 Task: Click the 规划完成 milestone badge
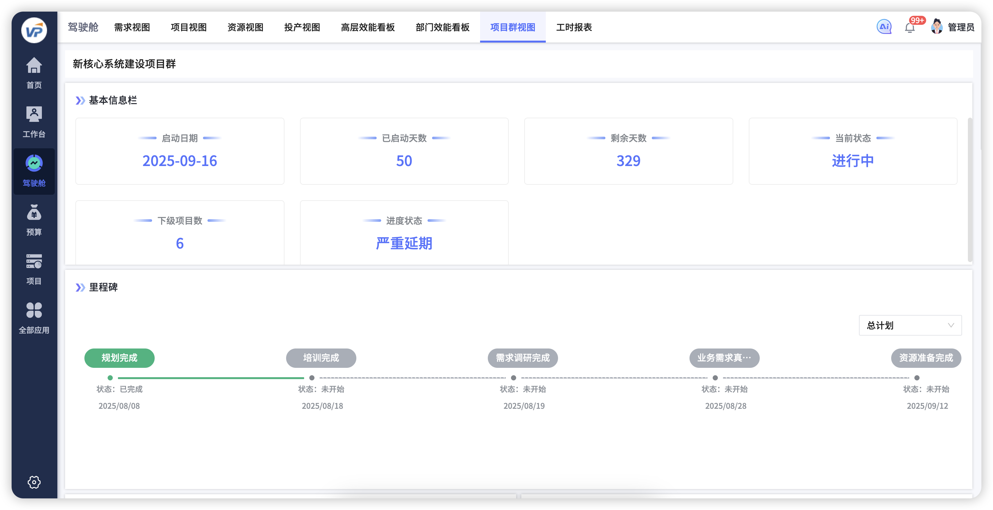(119, 358)
